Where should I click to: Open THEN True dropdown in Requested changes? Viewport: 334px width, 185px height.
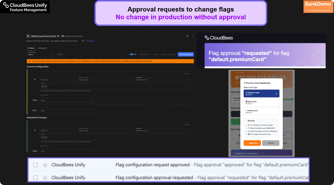(67, 151)
